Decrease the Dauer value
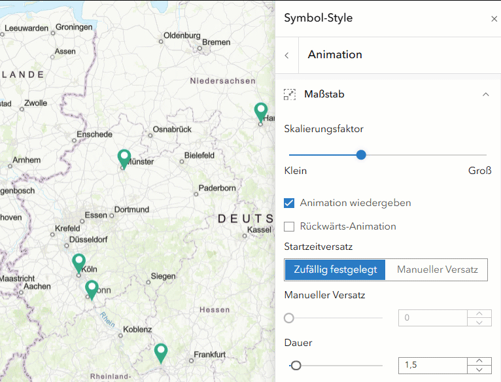The image size is (501, 382). 479,370
